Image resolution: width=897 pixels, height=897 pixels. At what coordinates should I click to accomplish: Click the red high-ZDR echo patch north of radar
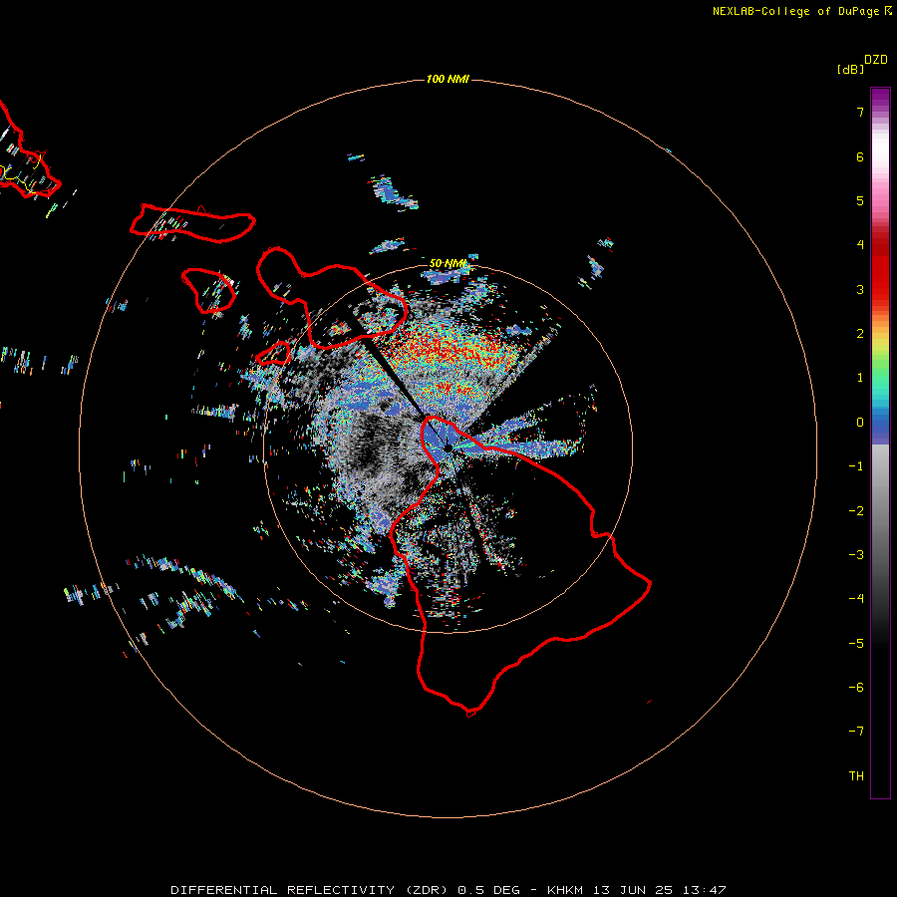coord(451,349)
